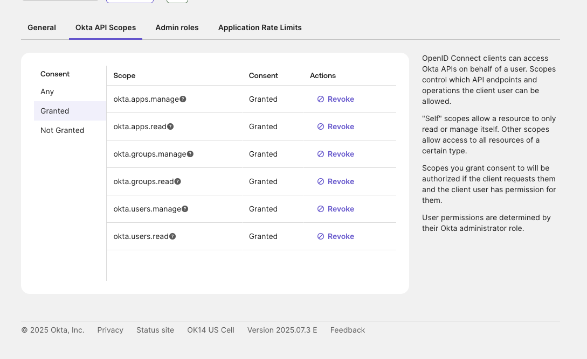This screenshot has width=587, height=359.
Task: Click Granted status in okta.users.read row
Action: click(x=263, y=236)
